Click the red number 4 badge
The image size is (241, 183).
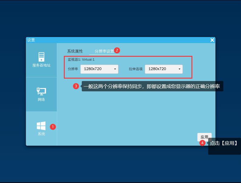202,143
